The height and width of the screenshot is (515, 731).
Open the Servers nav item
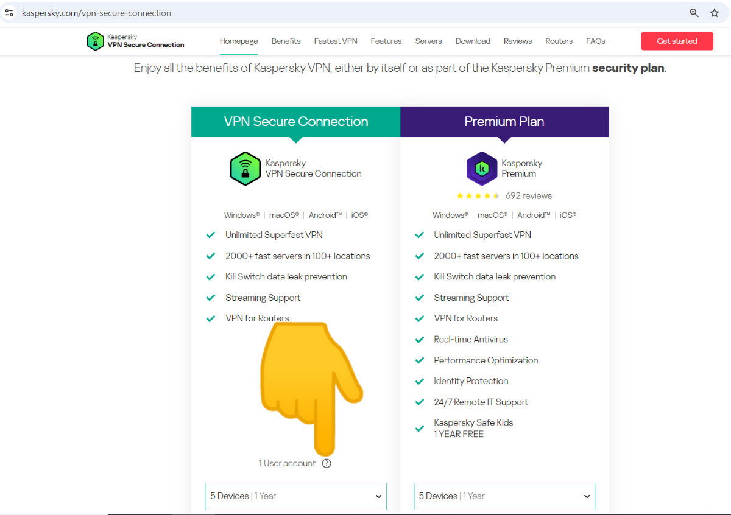[429, 41]
